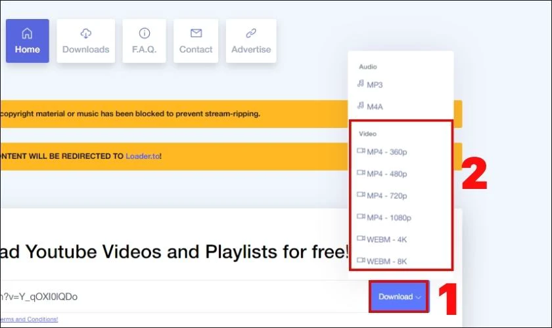Select MP4 - 1080p video format

384,217
